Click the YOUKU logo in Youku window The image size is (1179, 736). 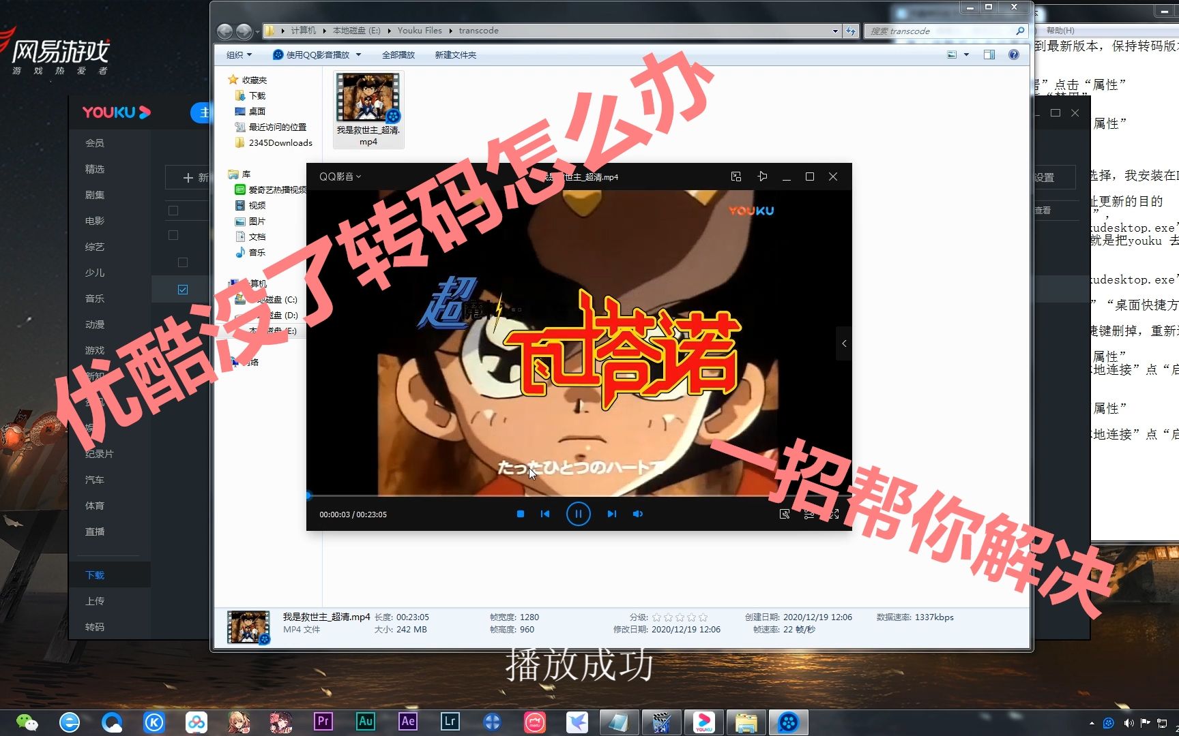[117, 112]
